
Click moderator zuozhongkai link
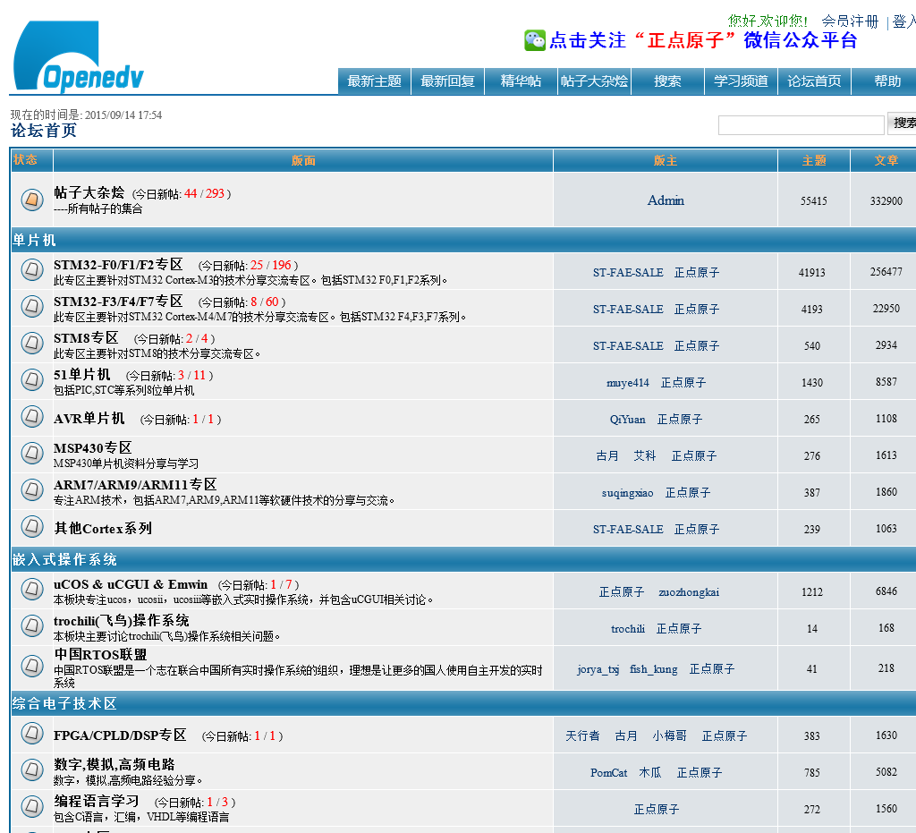(x=689, y=592)
